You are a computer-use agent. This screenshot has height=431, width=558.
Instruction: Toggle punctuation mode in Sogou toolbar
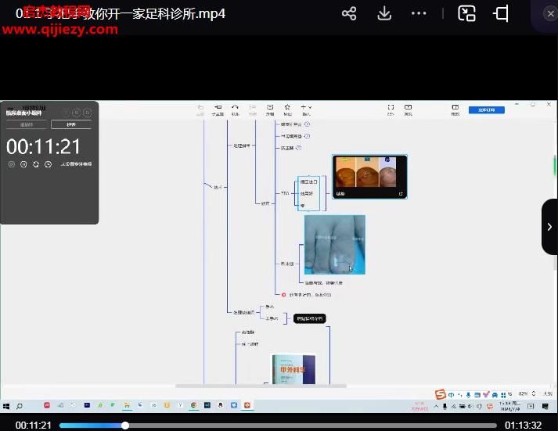pyautogui.click(x=459, y=395)
